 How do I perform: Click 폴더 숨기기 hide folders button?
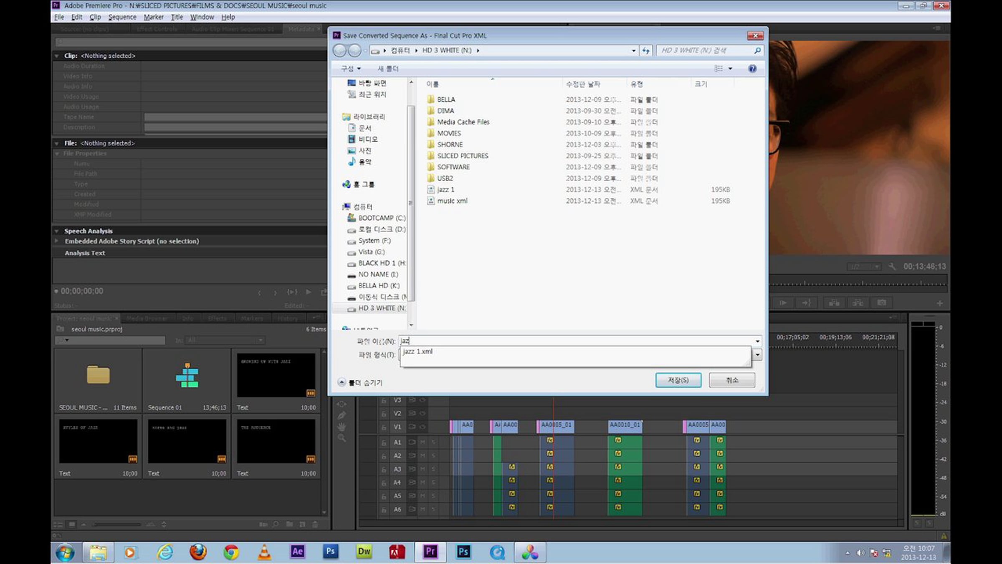coord(360,383)
